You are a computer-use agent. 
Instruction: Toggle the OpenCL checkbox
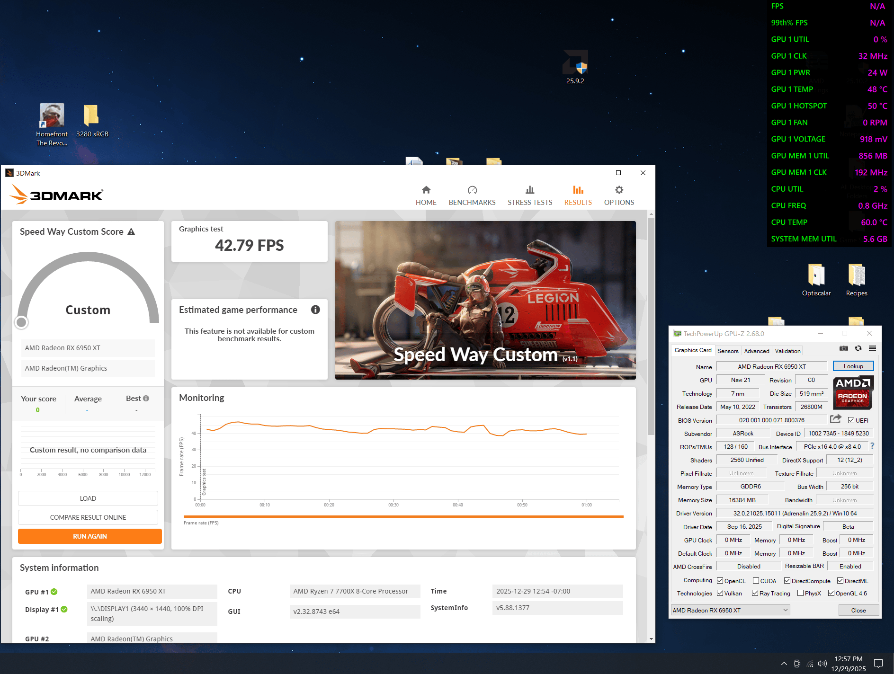coord(720,581)
